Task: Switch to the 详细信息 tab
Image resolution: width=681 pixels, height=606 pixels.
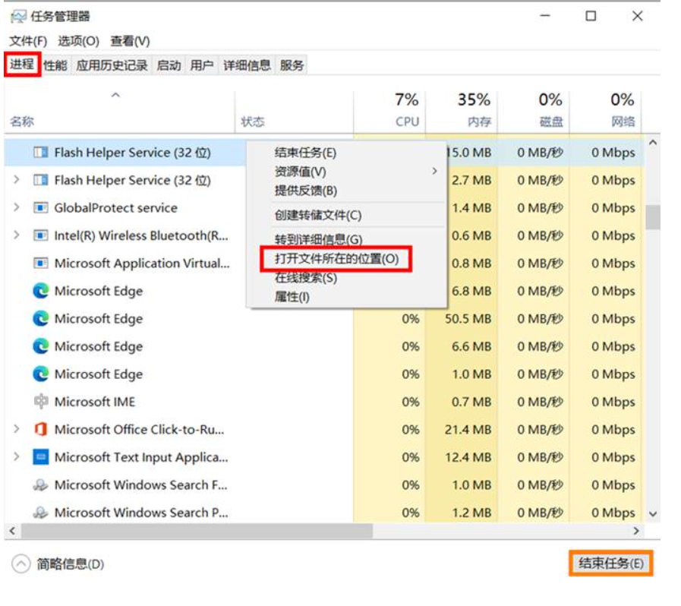Action: tap(247, 65)
